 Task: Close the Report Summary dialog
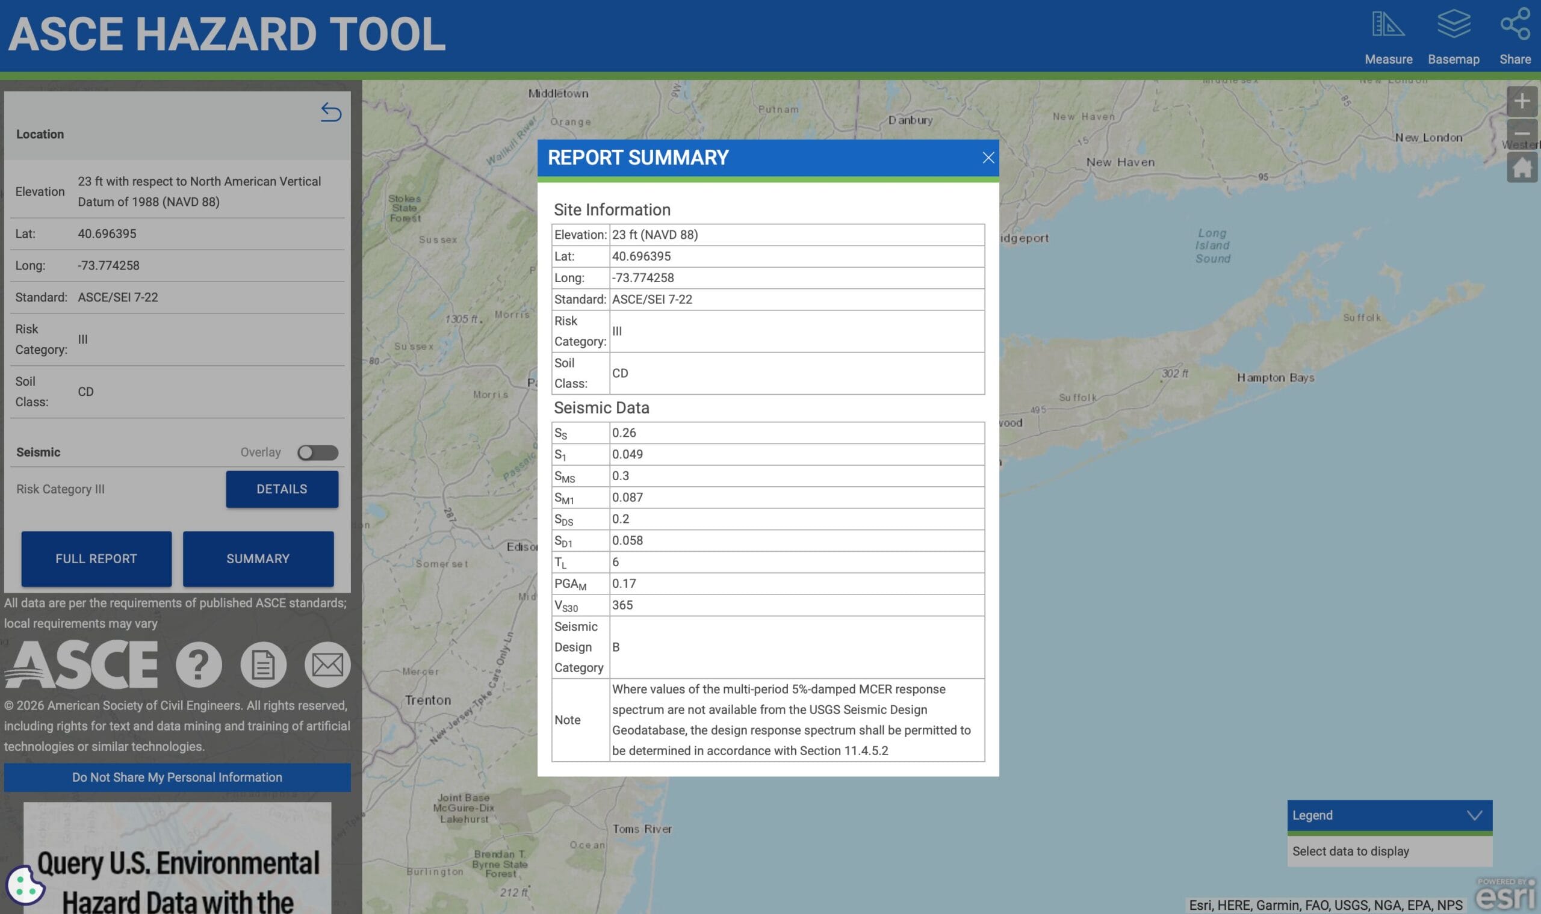[x=988, y=158]
